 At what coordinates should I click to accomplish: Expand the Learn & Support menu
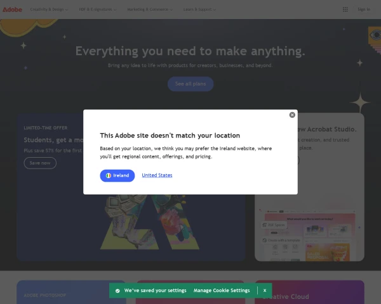click(200, 9)
